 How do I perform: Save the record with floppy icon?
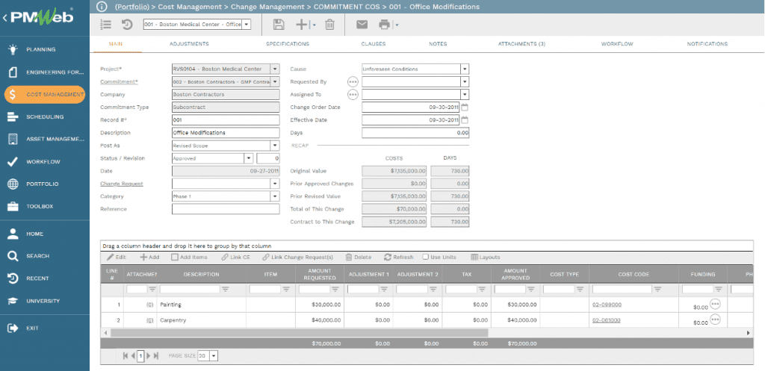tap(278, 25)
